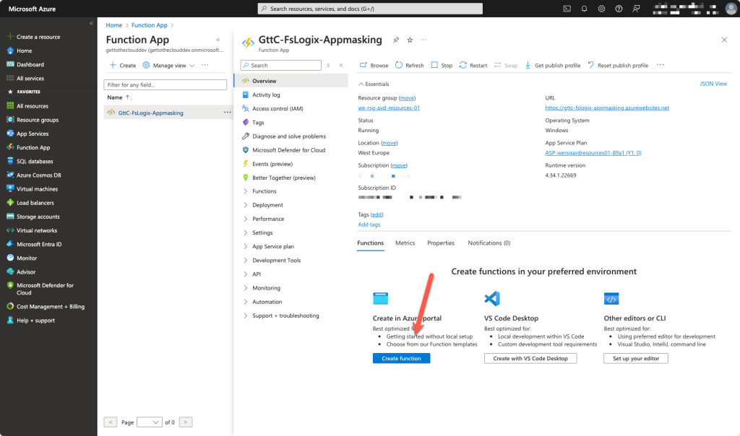Open the azurewebsites.net URL link
The height and width of the screenshot is (436, 740).
click(607, 108)
